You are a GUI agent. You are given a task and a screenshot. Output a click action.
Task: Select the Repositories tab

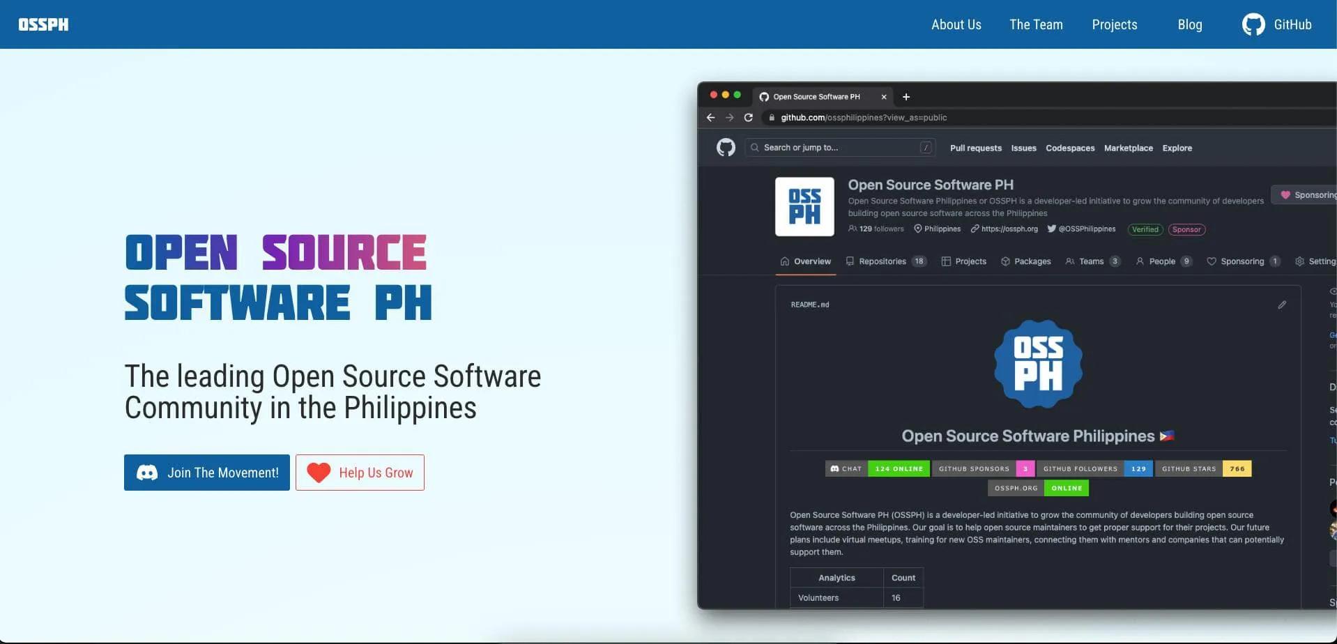coord(885,261)
